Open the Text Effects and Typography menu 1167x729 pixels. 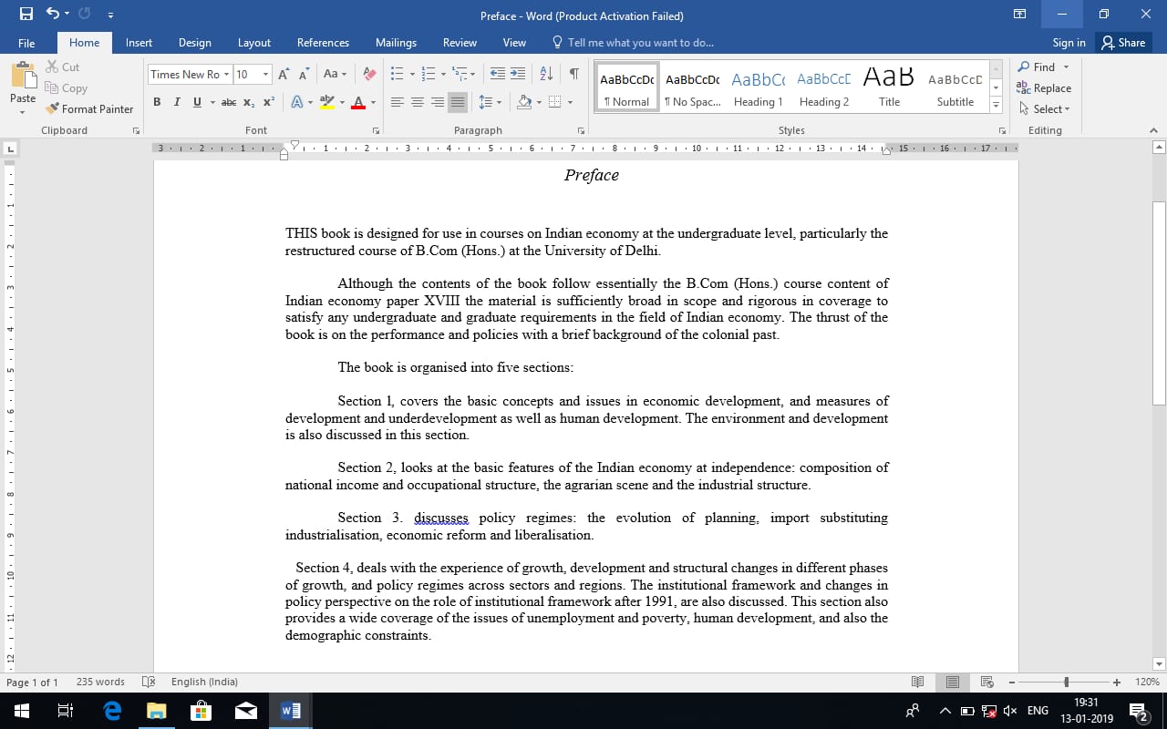click(x=300, y=102)
